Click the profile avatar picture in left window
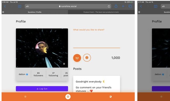 point(42,48)
